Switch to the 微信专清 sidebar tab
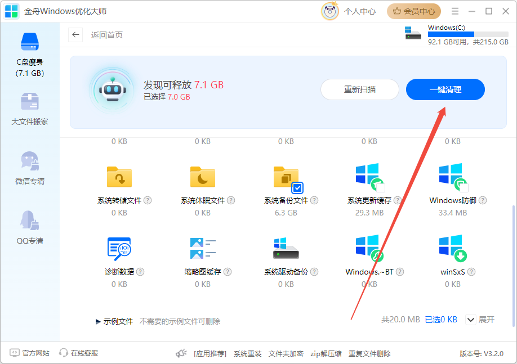Screen dimensions: 517x364 click(30, 169)
